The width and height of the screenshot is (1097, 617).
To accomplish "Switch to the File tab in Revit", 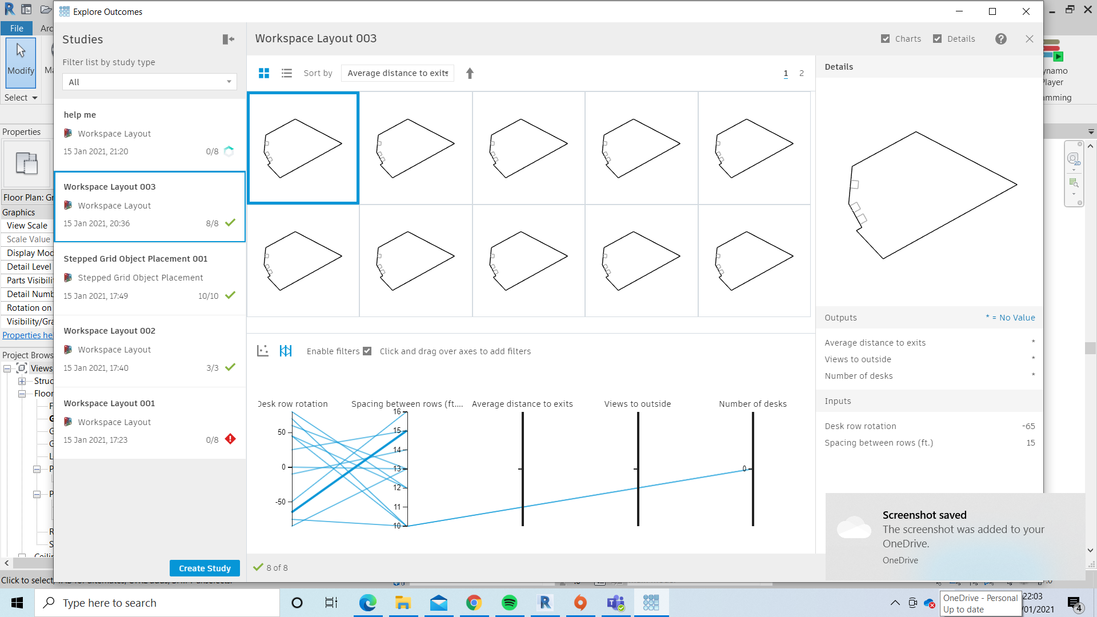I will pyautogui.click(x=16, y=28).
